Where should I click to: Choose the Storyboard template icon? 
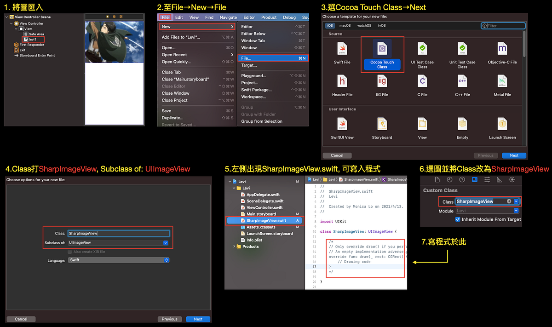coord(382,124)
